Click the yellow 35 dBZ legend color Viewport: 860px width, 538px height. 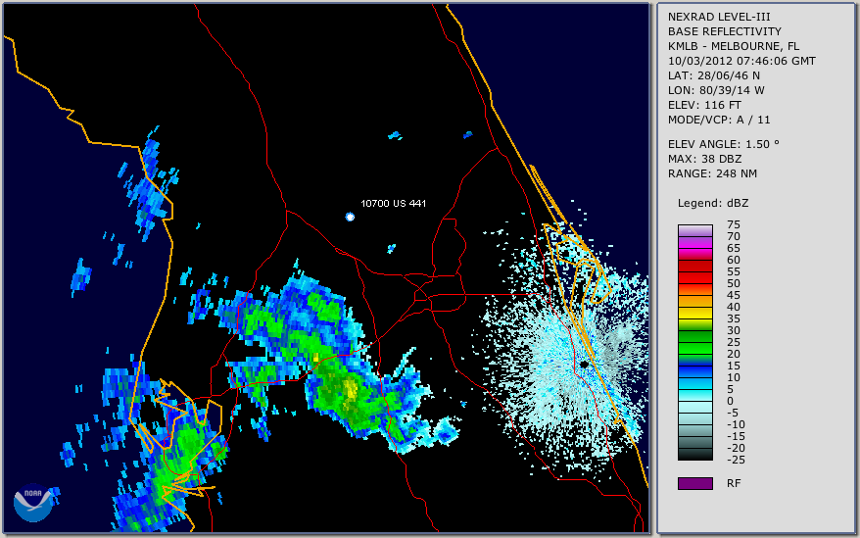pos(695,318)
